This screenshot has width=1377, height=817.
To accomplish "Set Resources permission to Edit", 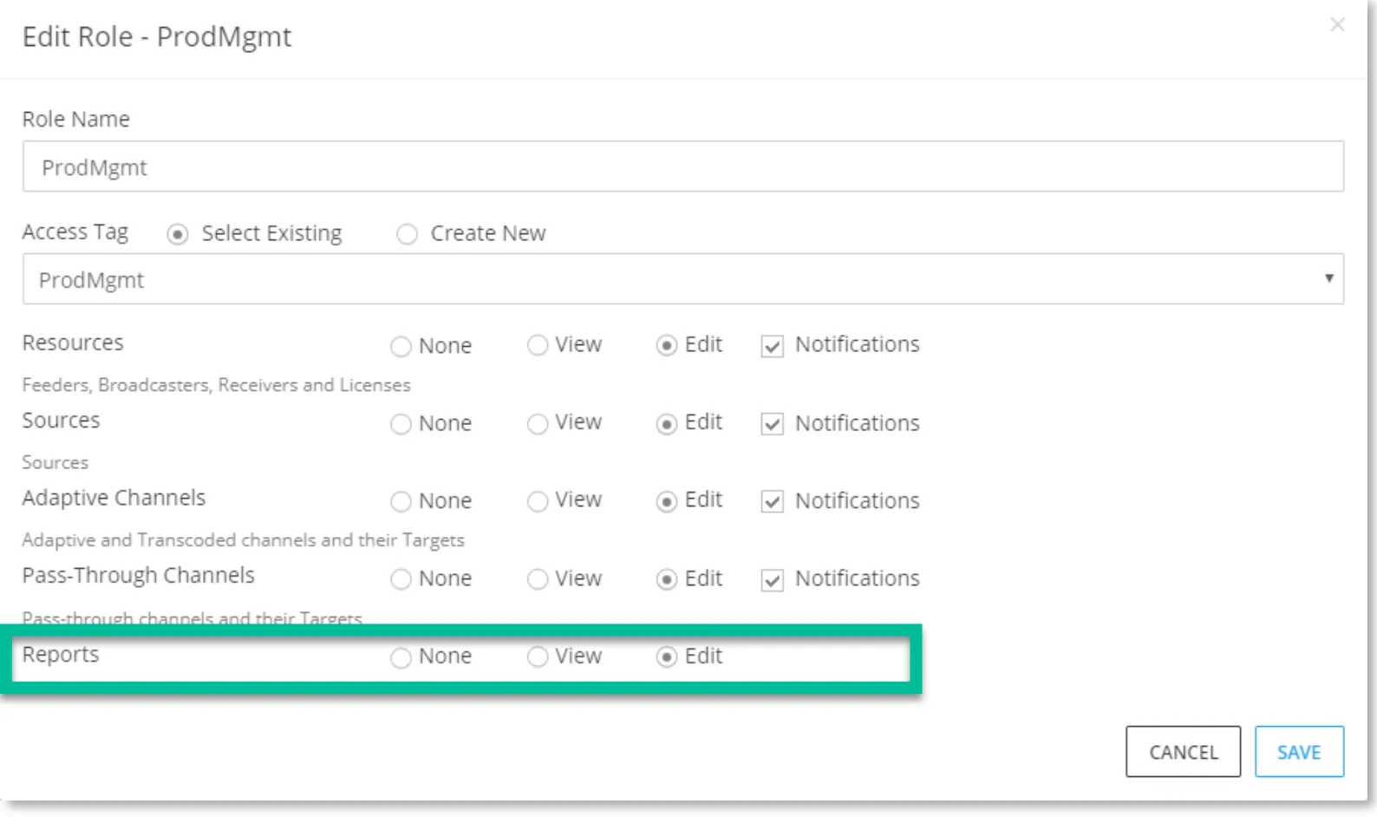I will tap(666, 345).
